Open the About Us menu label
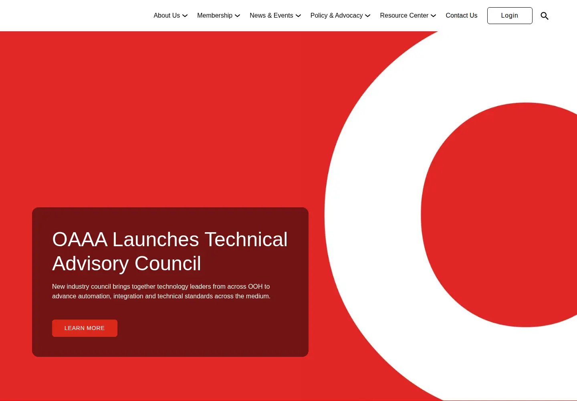The width and height of the screenshot is (577, 401). point(167,16)
